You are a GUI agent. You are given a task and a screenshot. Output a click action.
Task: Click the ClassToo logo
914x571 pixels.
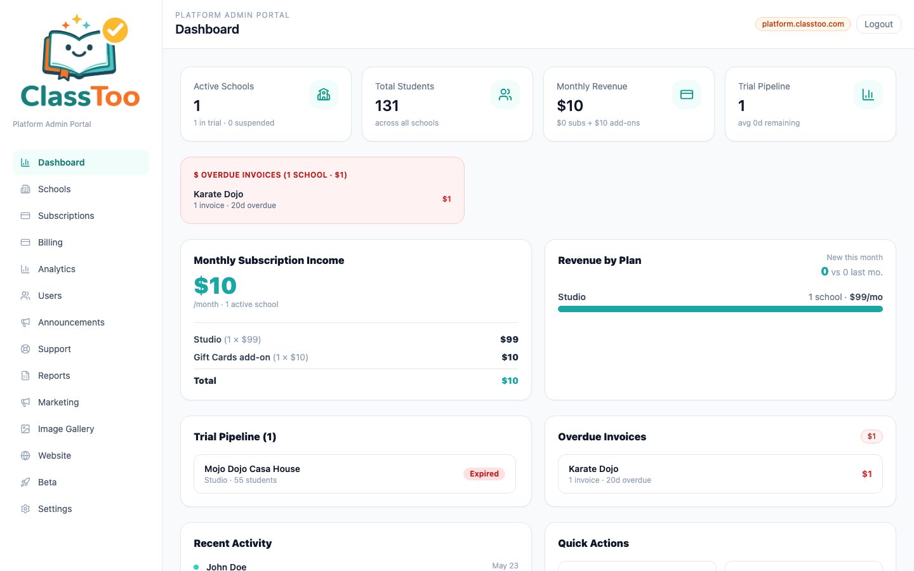[x=81, y=61]
